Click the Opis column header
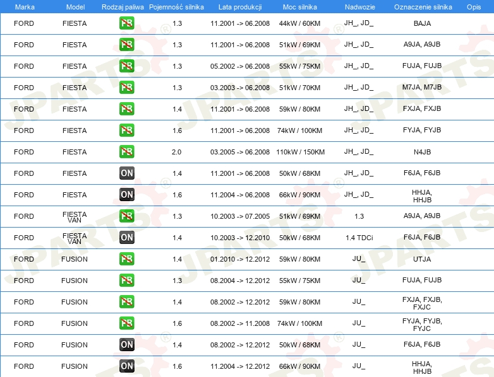This screenshot has width=494, height=377. point(474,7)
